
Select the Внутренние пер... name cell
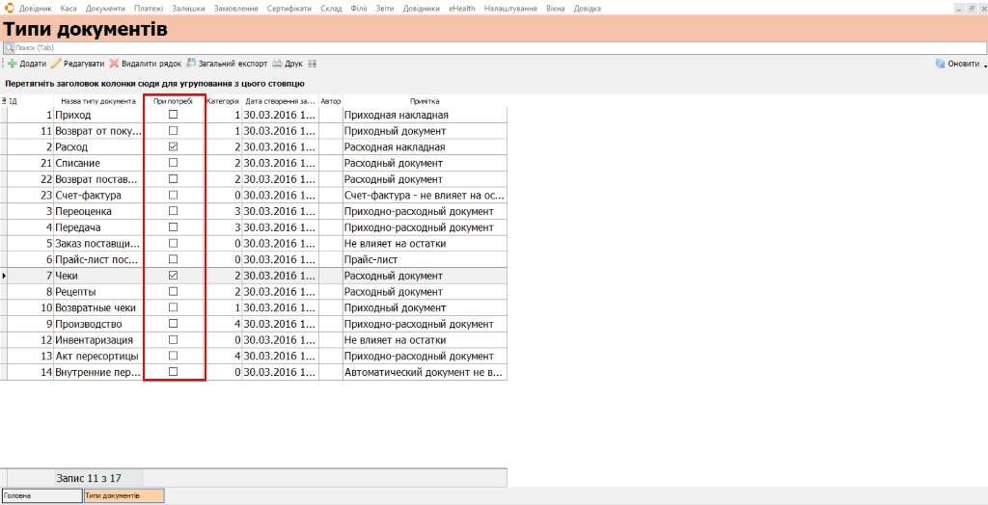coord(98,372)
